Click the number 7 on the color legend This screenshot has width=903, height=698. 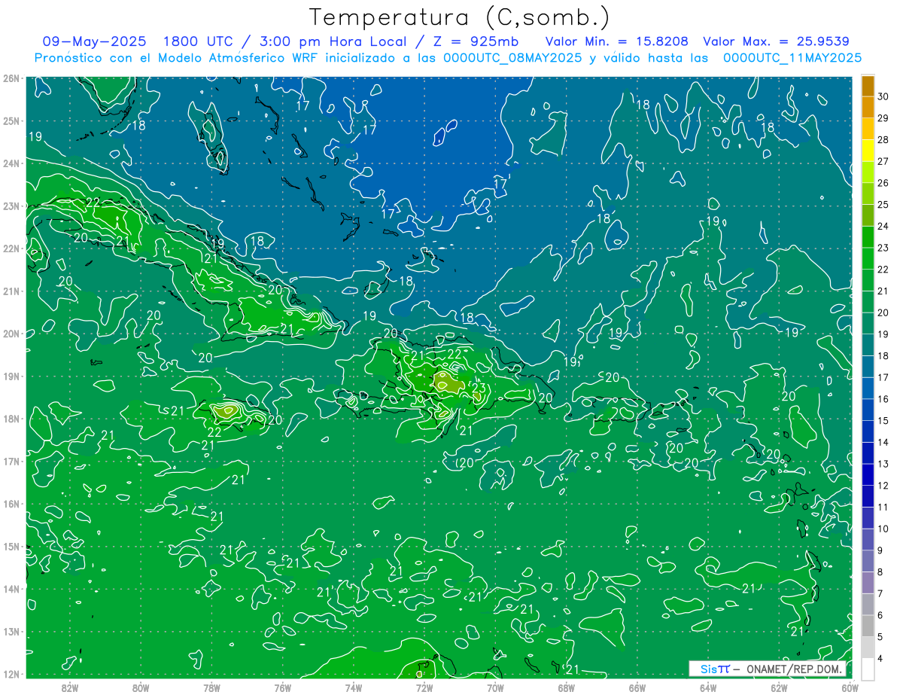(881, 594)
